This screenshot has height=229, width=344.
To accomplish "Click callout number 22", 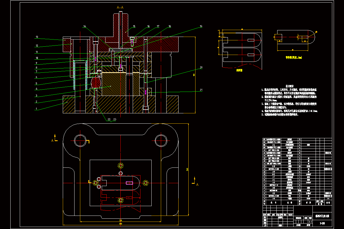I will (x=109, y=119).
